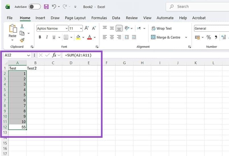Apply Percent style
The height and width of the screenshot is (156, 229).
click(x=209, y=37)
